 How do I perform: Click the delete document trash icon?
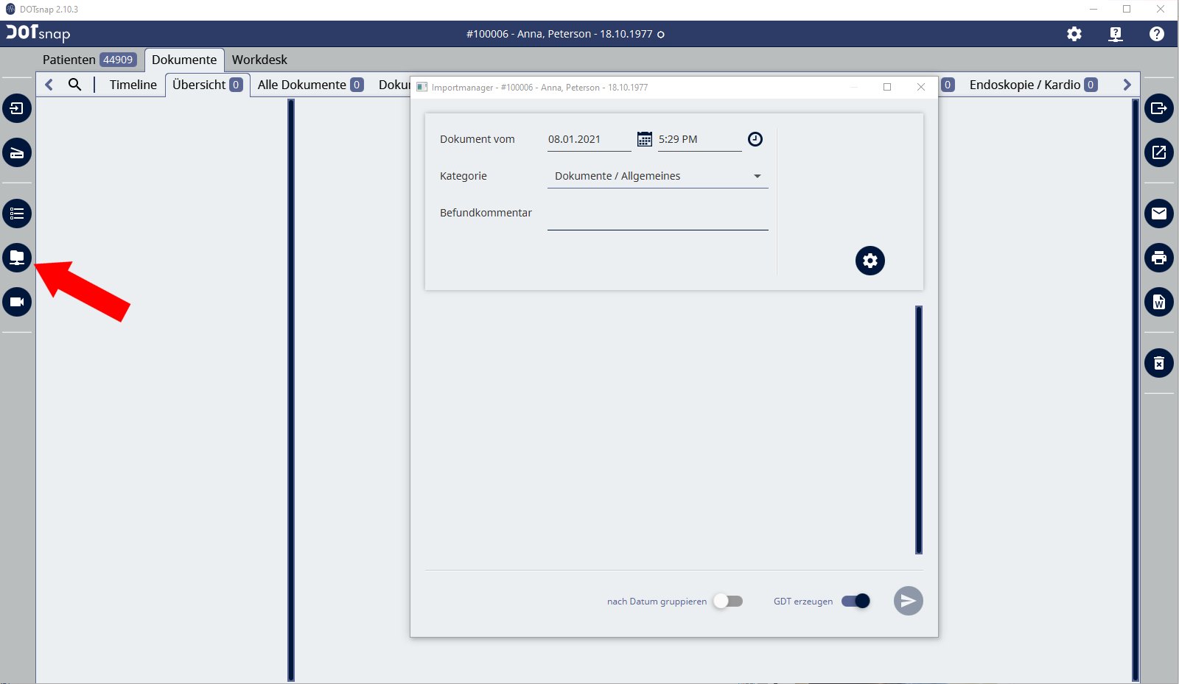[1159, 363]
